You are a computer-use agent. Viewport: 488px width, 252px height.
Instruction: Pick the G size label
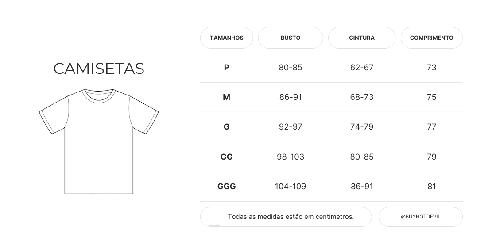point(227,127)
